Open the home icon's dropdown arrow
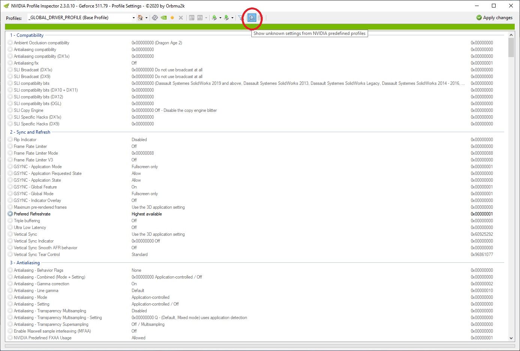The height and width of the screenshot is (351, 520). coord(146,18)
